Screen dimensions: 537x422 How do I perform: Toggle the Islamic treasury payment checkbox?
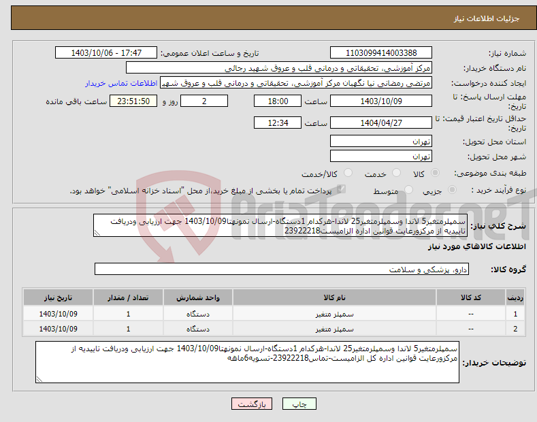[x=341, y=189]
